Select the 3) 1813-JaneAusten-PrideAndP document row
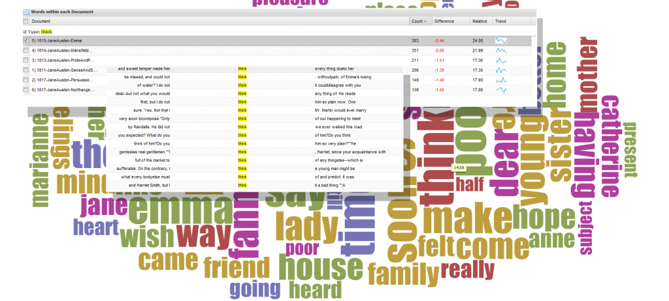The height and width of the screenshot is (301, 669). click(277, 60)
